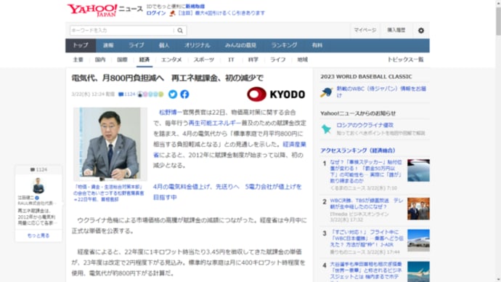Click the lottery announcement icon in the header
Viewport: 501px width, 282px height.
[173, 13]
